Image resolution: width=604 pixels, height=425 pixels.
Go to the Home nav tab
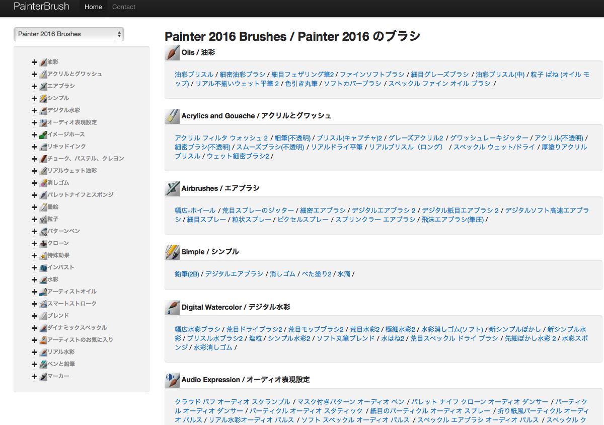[93, 7]
